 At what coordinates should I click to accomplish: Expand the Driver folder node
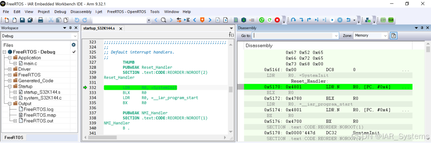10,69
